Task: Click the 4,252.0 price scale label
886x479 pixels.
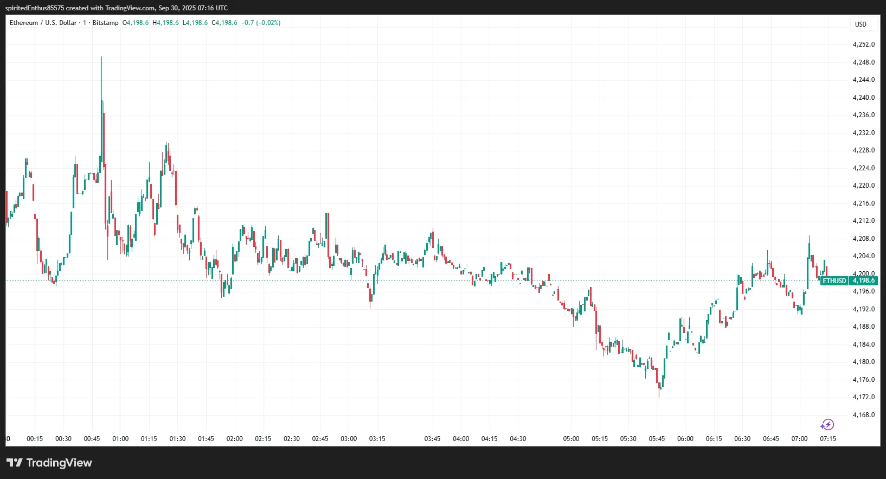Action: click(863, 44)
